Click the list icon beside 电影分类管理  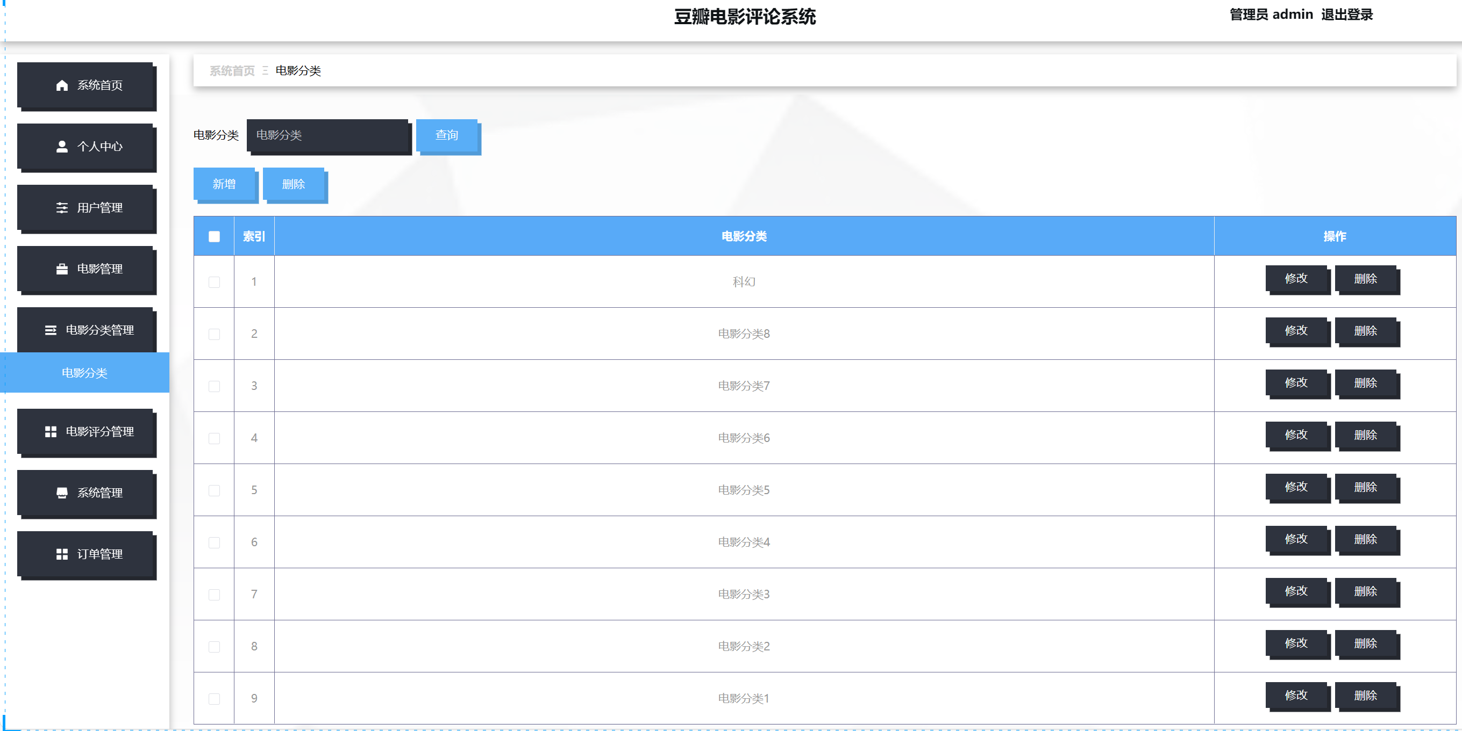click(51, 330)
